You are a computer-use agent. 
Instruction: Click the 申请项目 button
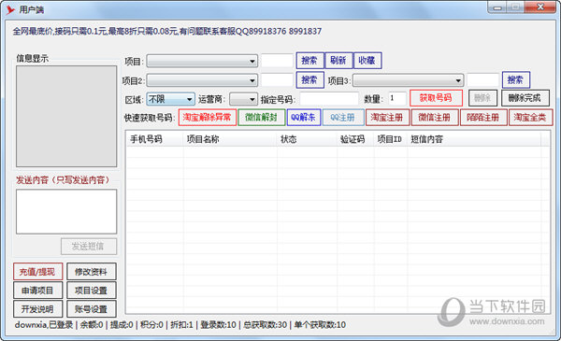pyautogui.click(x=37, y=291)
